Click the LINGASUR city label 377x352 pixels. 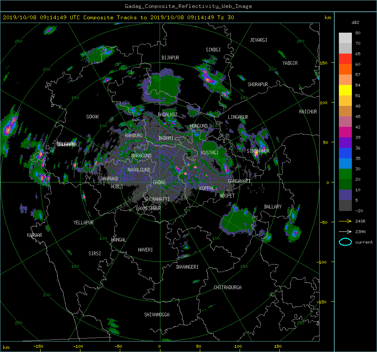click(x=238, y=117)
